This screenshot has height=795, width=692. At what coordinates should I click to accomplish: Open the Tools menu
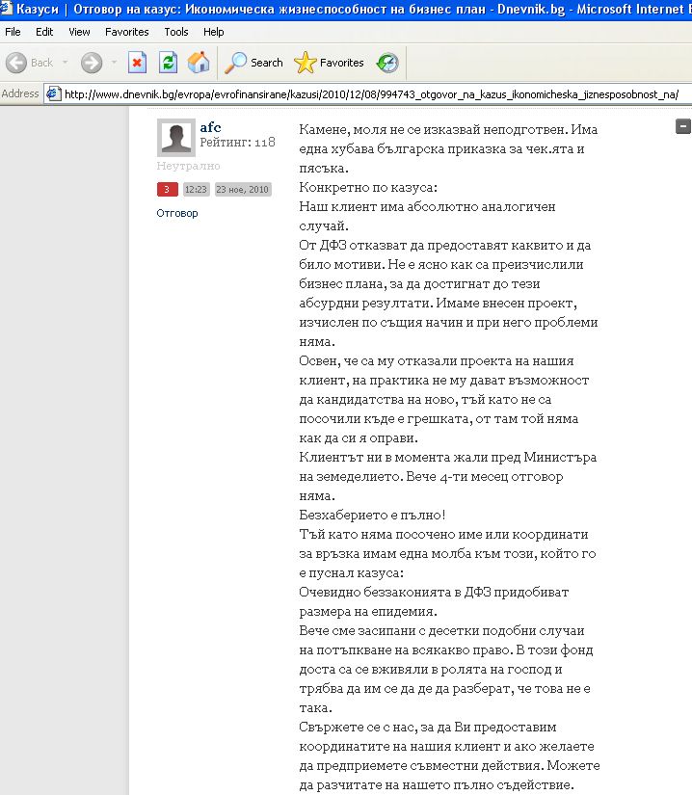point(176,32)
